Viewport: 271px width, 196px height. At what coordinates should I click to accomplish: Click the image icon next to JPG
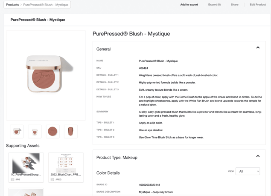click(12, 180)
